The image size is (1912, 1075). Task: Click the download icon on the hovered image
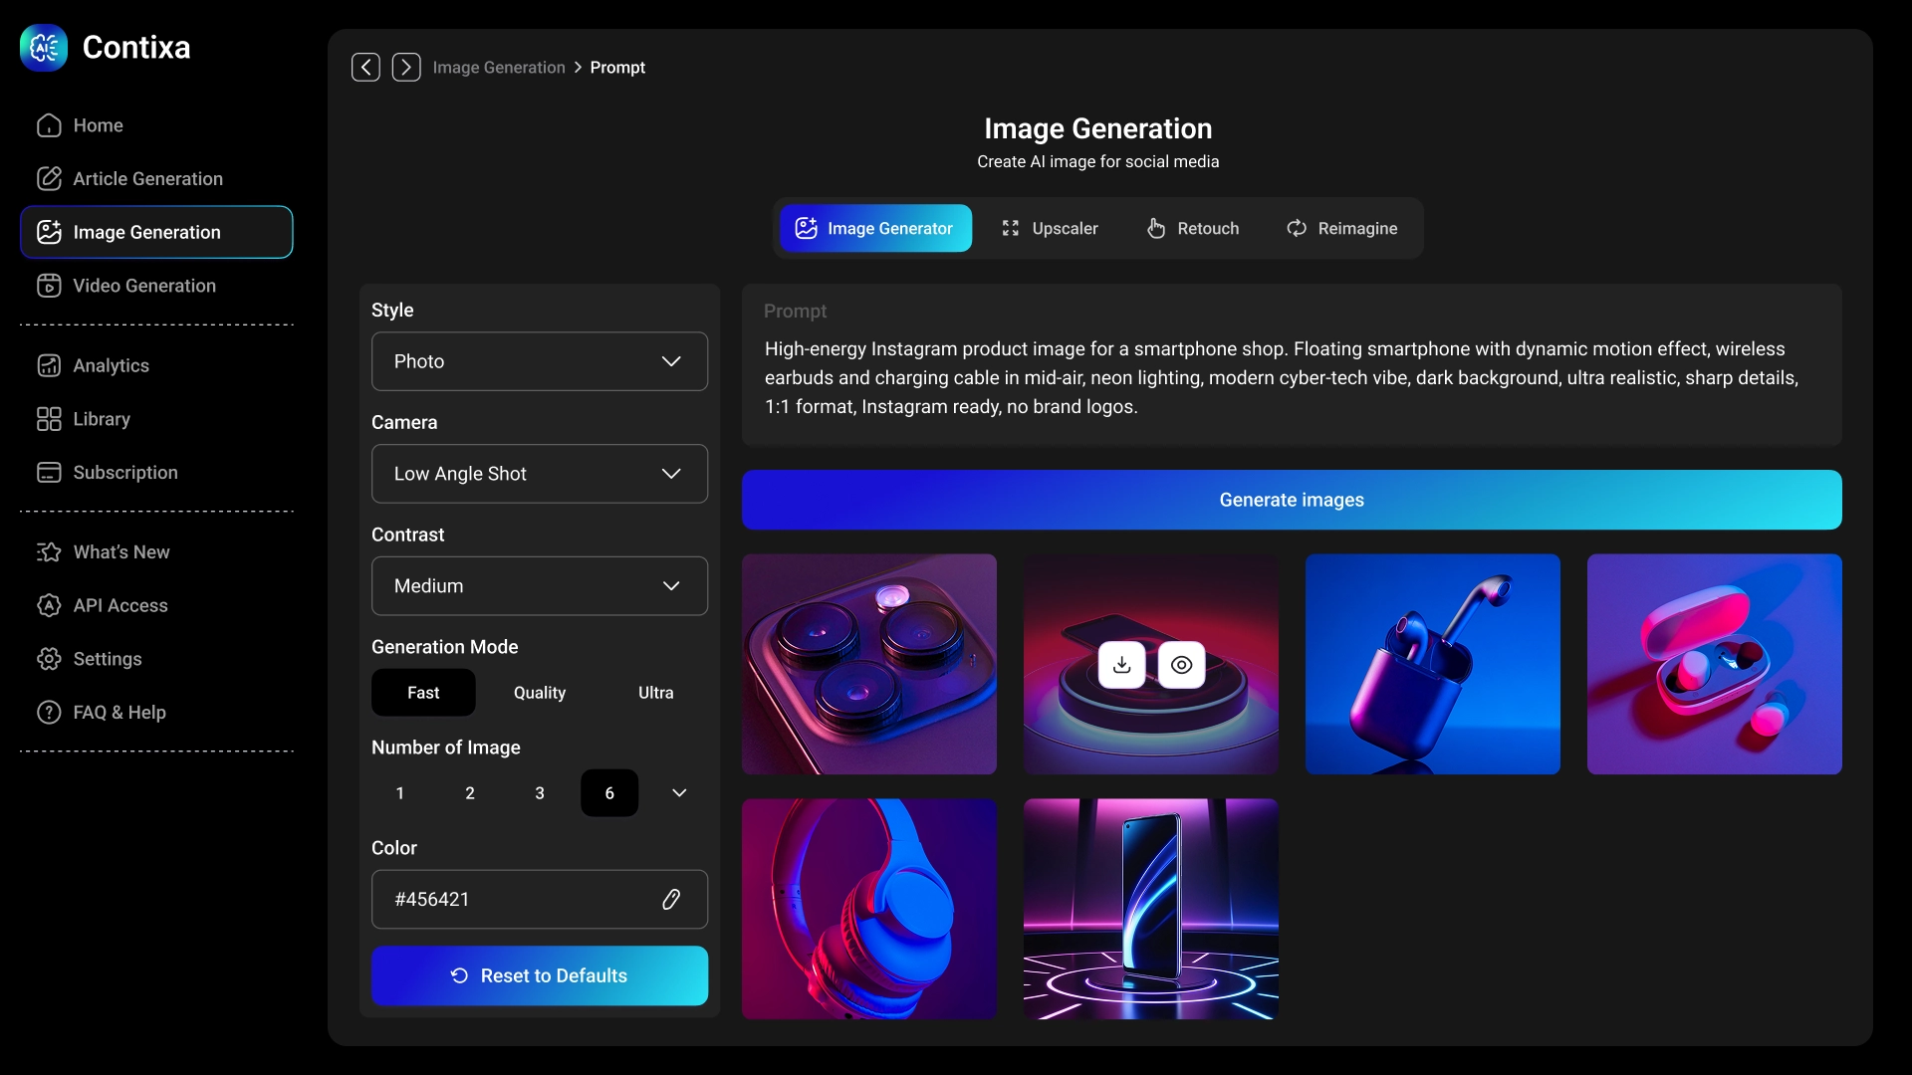(x=1121, y=665)
